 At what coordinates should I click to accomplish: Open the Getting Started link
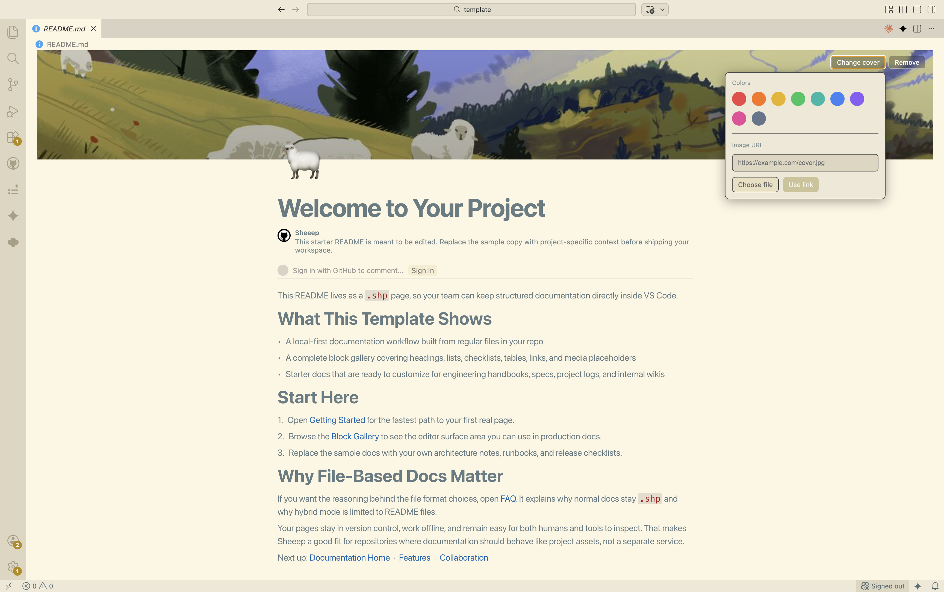tap(337, 420)
